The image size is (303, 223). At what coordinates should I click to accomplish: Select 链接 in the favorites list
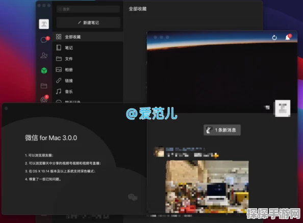pyautogui.click(x=88, y=81)
